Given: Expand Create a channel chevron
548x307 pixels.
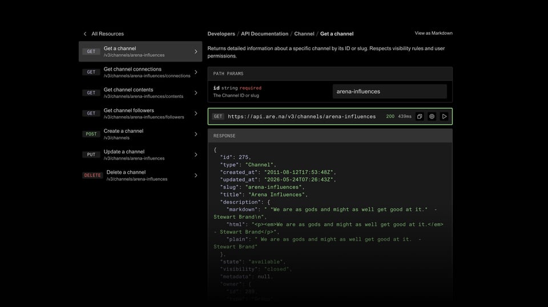Looking at the screenshot, I should coord(196,134).
